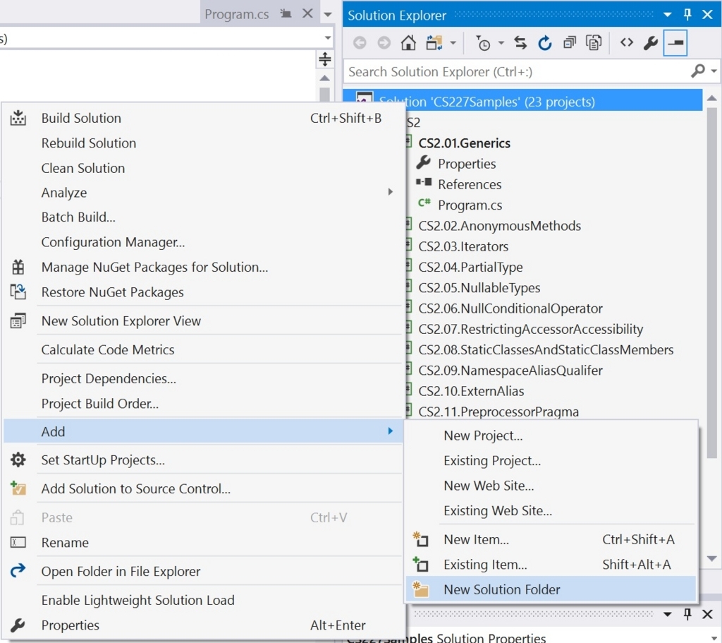Select the CS2.06.NullConditionalOperator project

(x=510, y=308)
